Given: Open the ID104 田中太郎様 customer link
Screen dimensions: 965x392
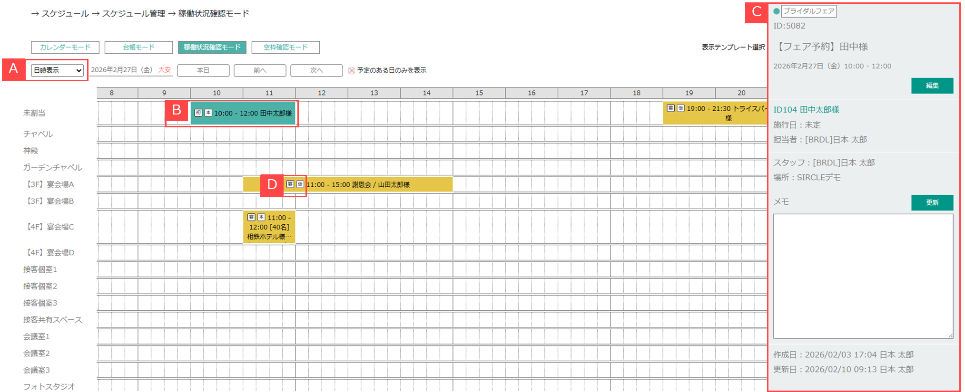Looking at the screenshot, I should pos(806,110).
